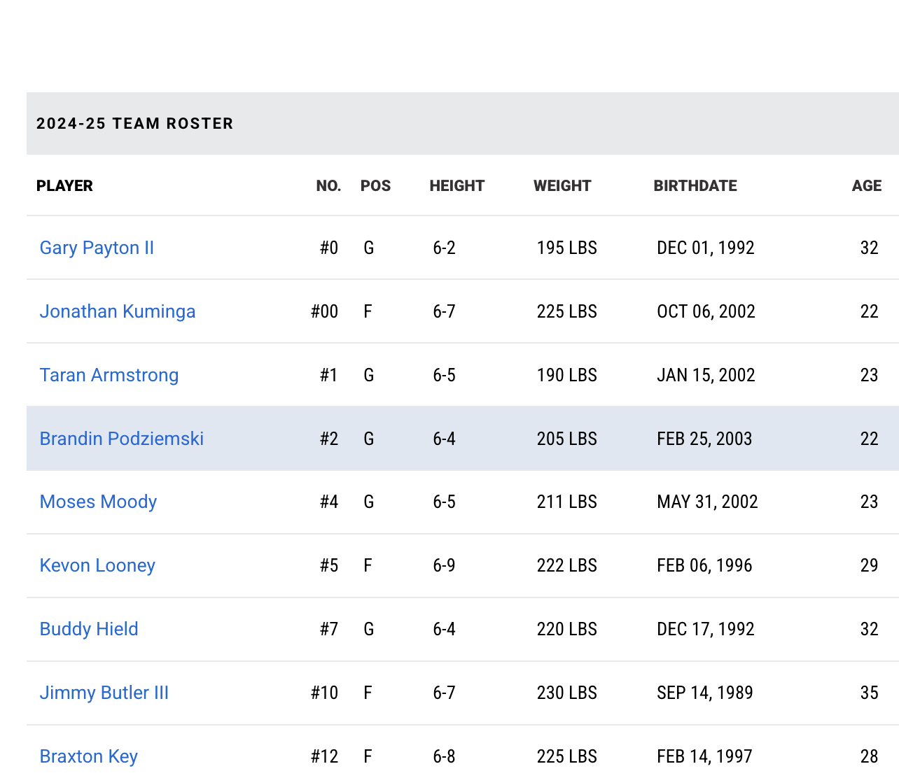The width and height of the screenshot is (899, 778).
Task: Select the Braxton Key link
Action: (89, 756)
